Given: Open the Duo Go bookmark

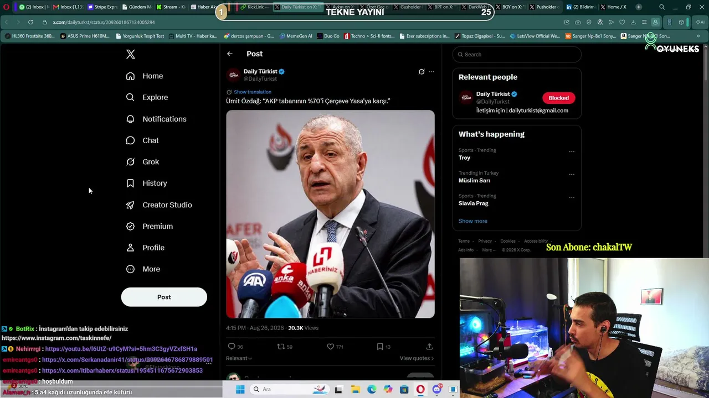Looking at the screenshot, I should (328, 36).
